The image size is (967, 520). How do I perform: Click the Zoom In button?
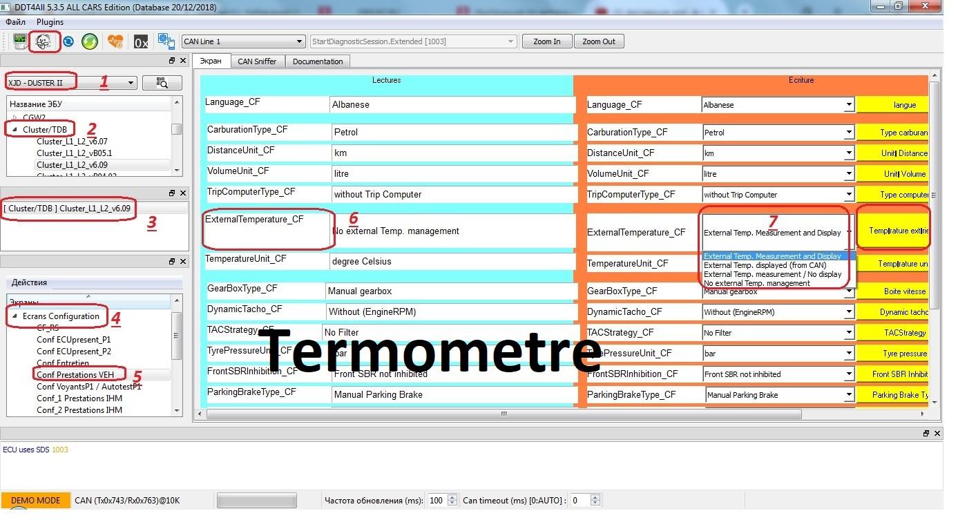click(x=546, y=41)
